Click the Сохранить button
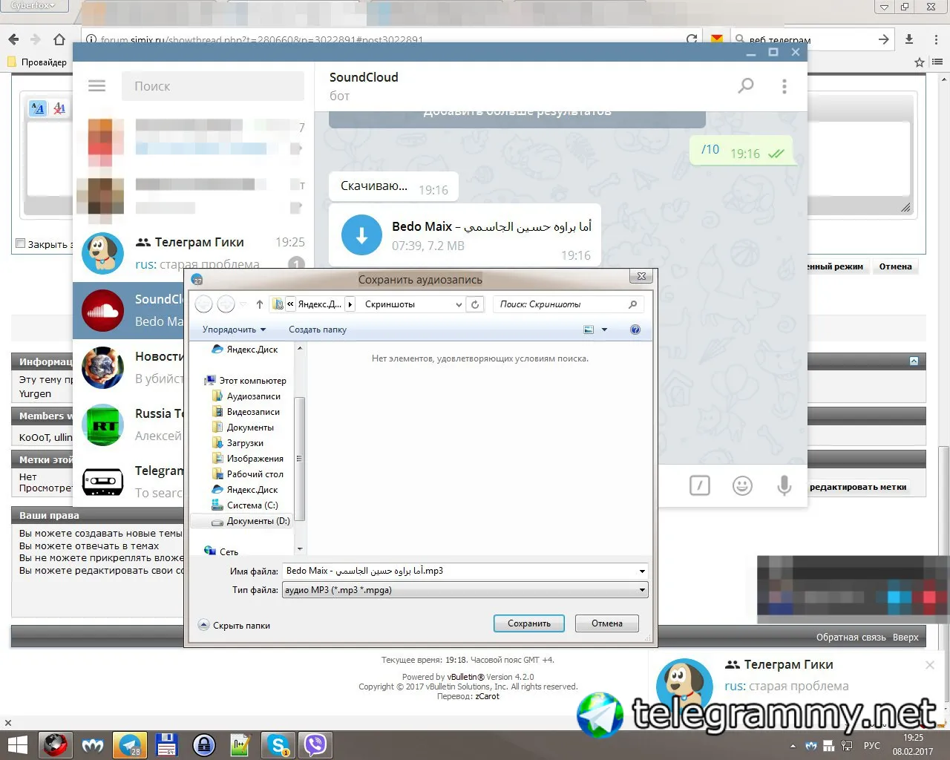The width and height of the screenshot is (950, 760). click(529, 623)
